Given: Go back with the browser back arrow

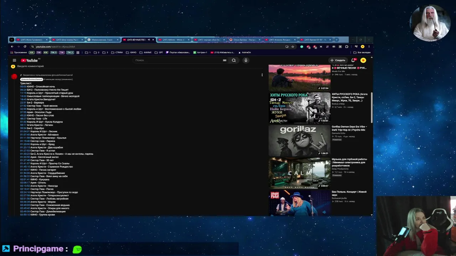Looking at the screenshot, I should click(x=12, y=47).
